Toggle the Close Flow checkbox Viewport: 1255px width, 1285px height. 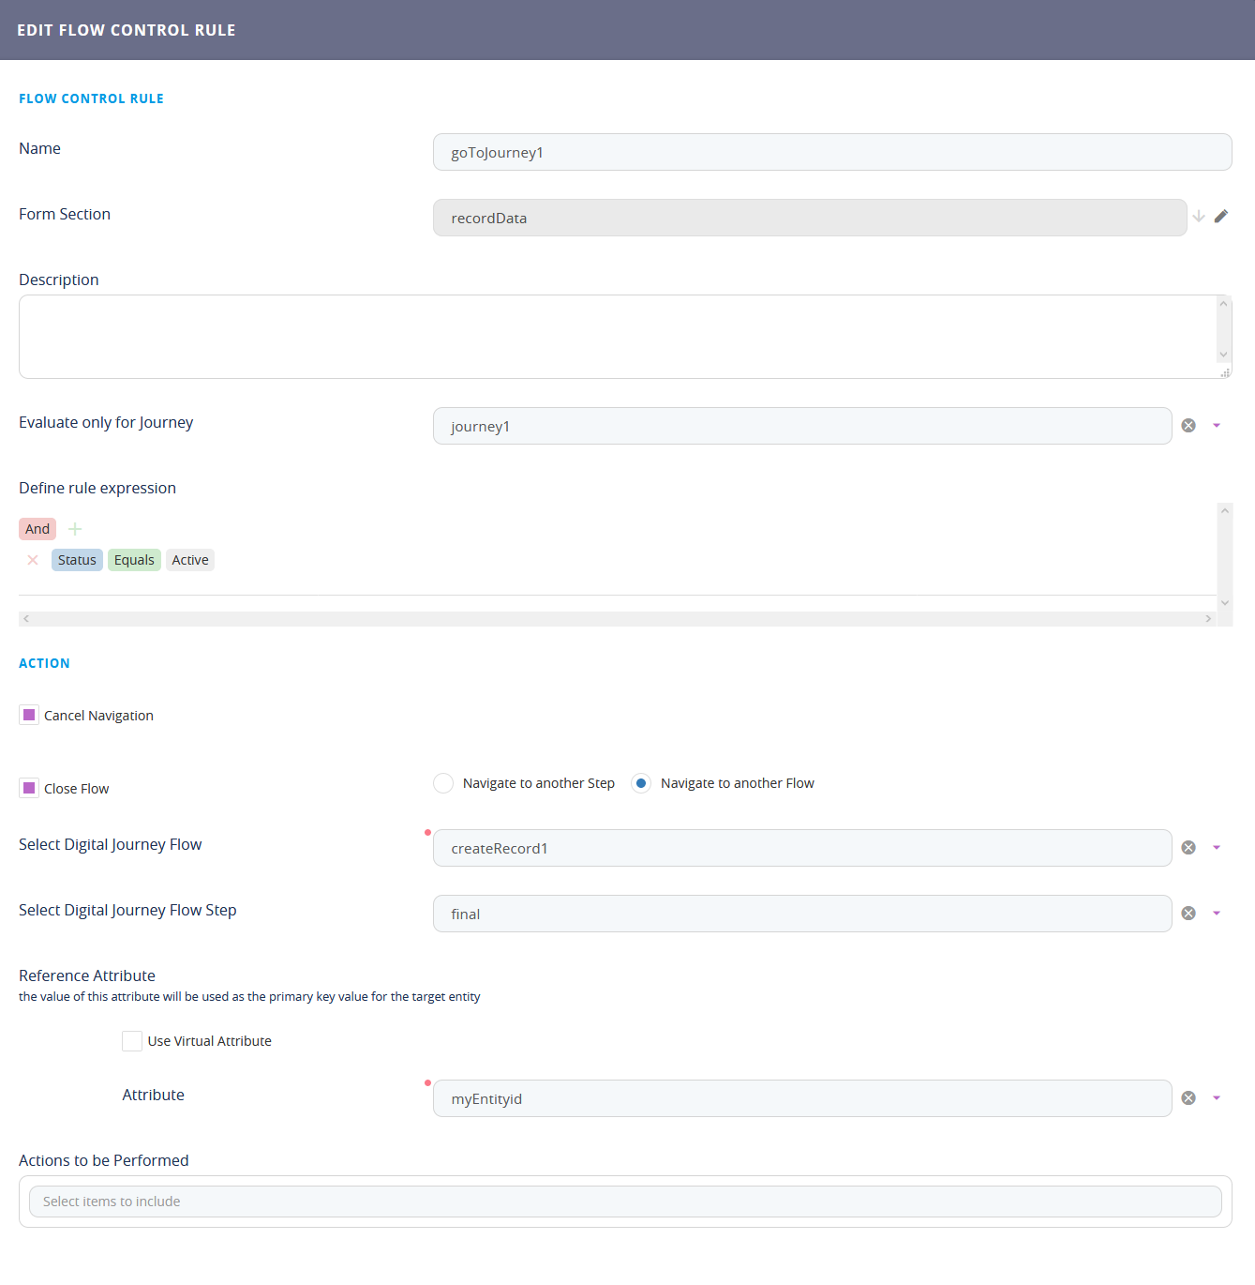pos(29,788)
